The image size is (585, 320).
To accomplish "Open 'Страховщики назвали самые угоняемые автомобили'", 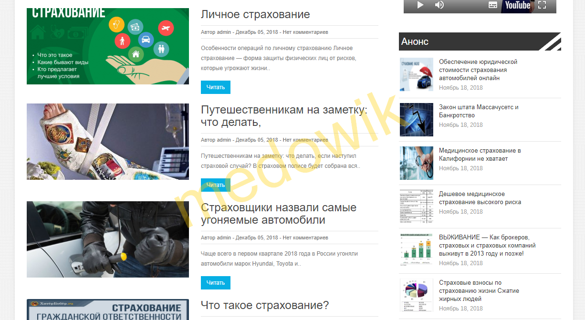I will [x=279, y=214].
